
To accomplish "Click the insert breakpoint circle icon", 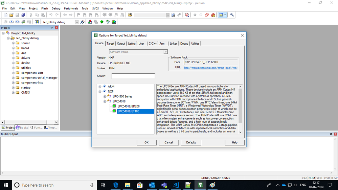I will pos(195,15).
